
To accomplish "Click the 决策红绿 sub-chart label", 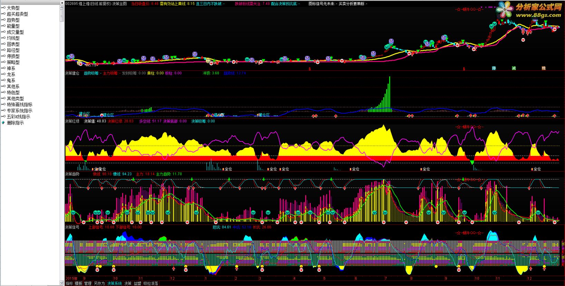I will [72, 121].
